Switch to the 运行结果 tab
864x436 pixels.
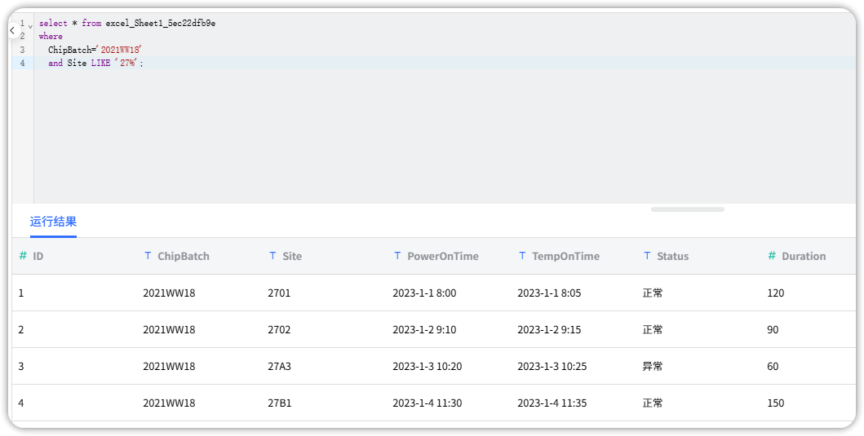[53, 222]
